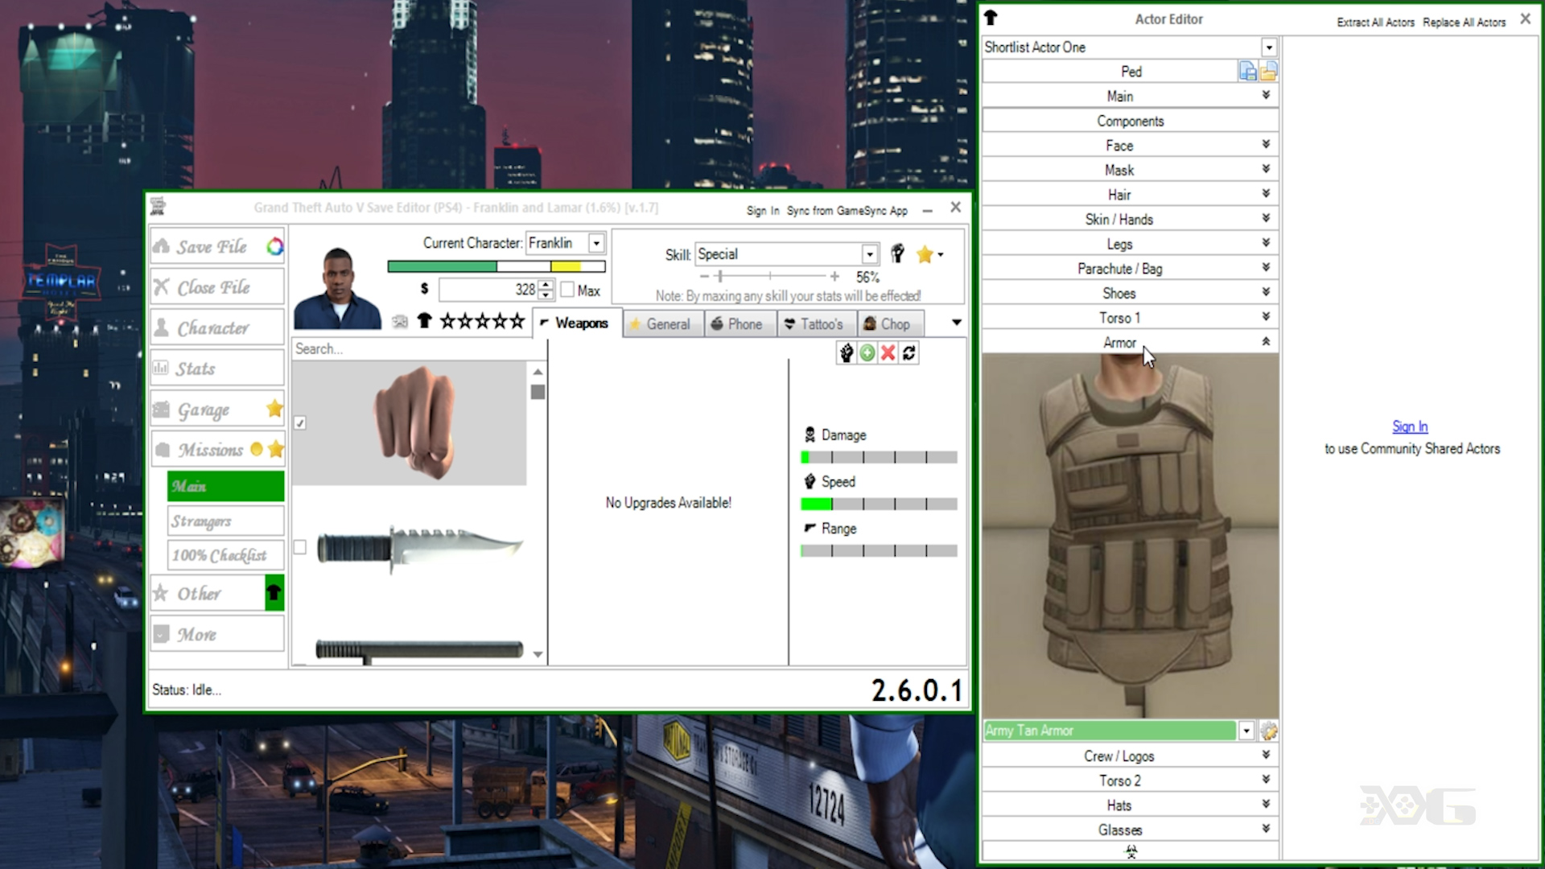Image resolution: width=1545 pixels, height=869 pixels.
Task: Click the gold star on Missions row
Action: [276, 449]
